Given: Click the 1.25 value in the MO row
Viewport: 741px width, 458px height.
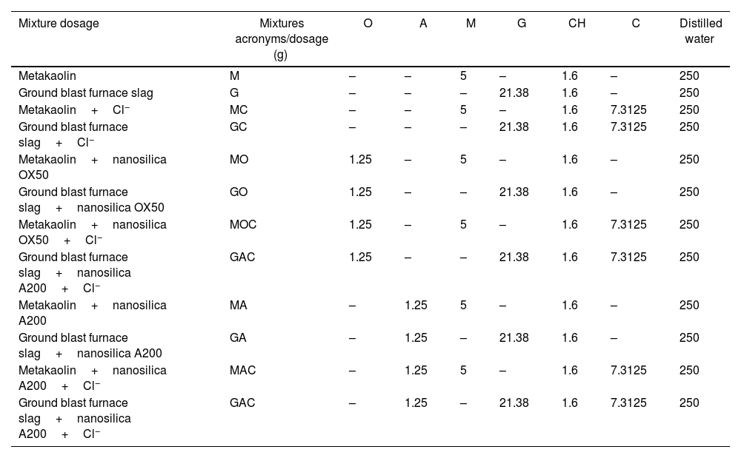Looking at the screenshot, I should [360, 159].
